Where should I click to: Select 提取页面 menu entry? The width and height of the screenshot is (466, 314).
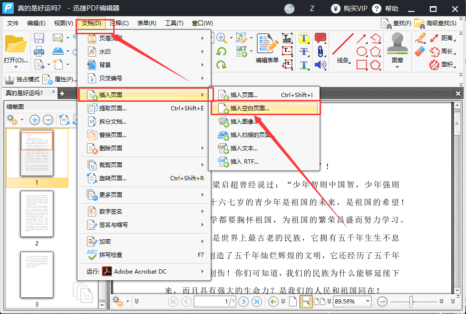[x=144, y=108]
